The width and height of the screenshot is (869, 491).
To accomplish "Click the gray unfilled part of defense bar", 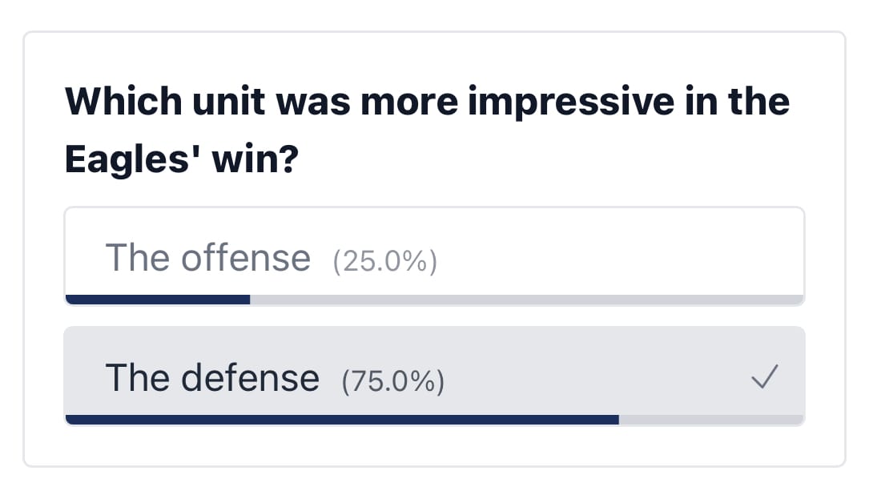I will [711, 420].
